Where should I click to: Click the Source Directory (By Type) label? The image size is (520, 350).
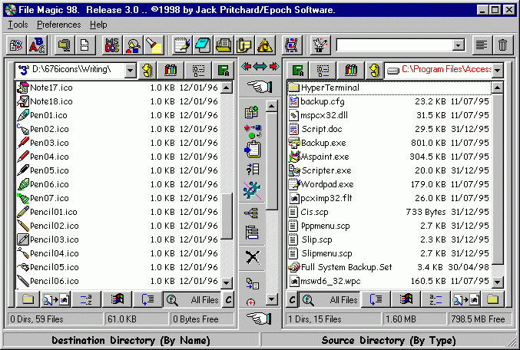[x=389, y=340]
